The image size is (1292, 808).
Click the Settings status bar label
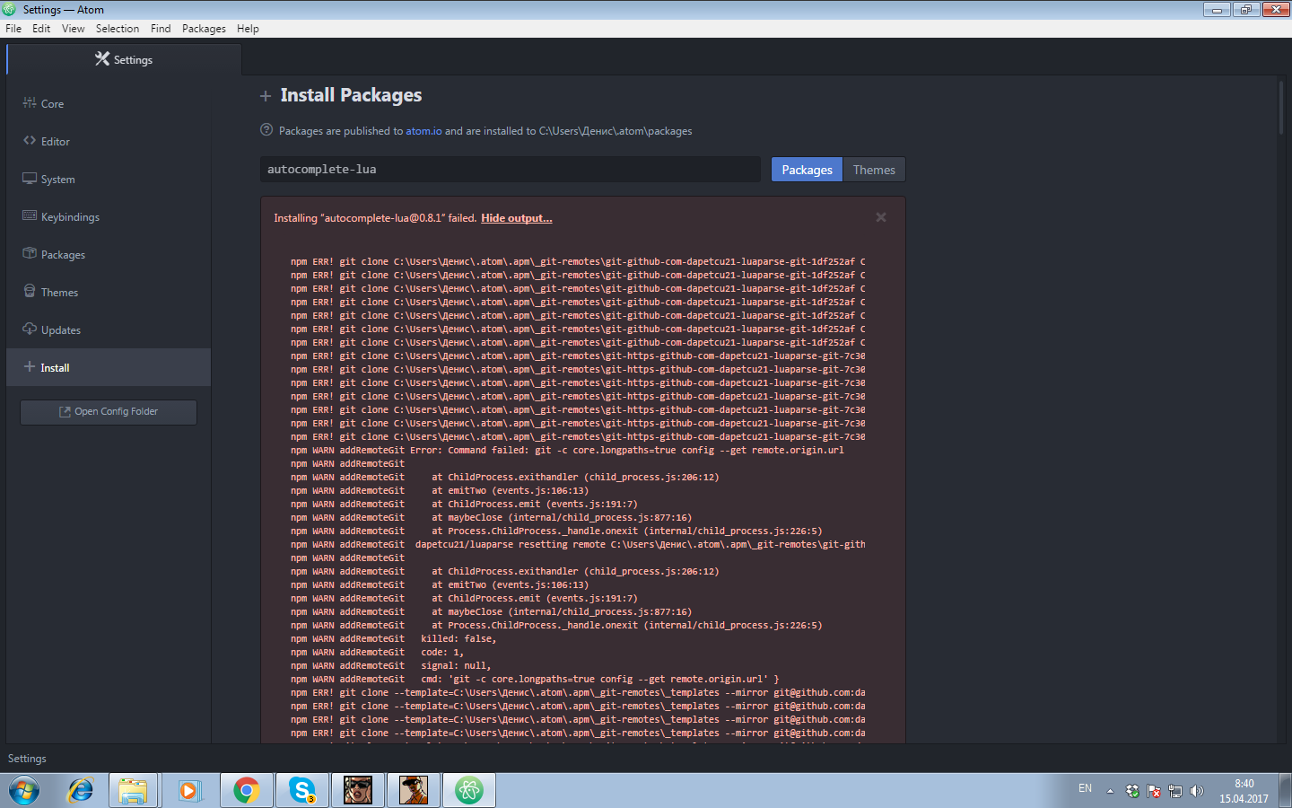tap(27, 759)
